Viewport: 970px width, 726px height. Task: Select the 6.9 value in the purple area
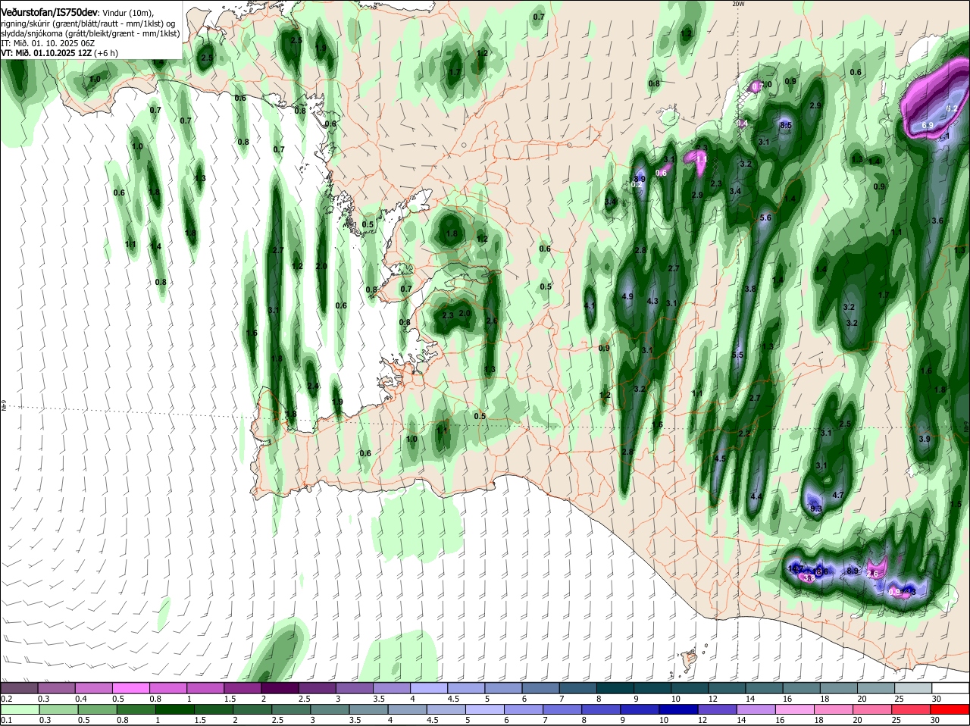[928, 125]
